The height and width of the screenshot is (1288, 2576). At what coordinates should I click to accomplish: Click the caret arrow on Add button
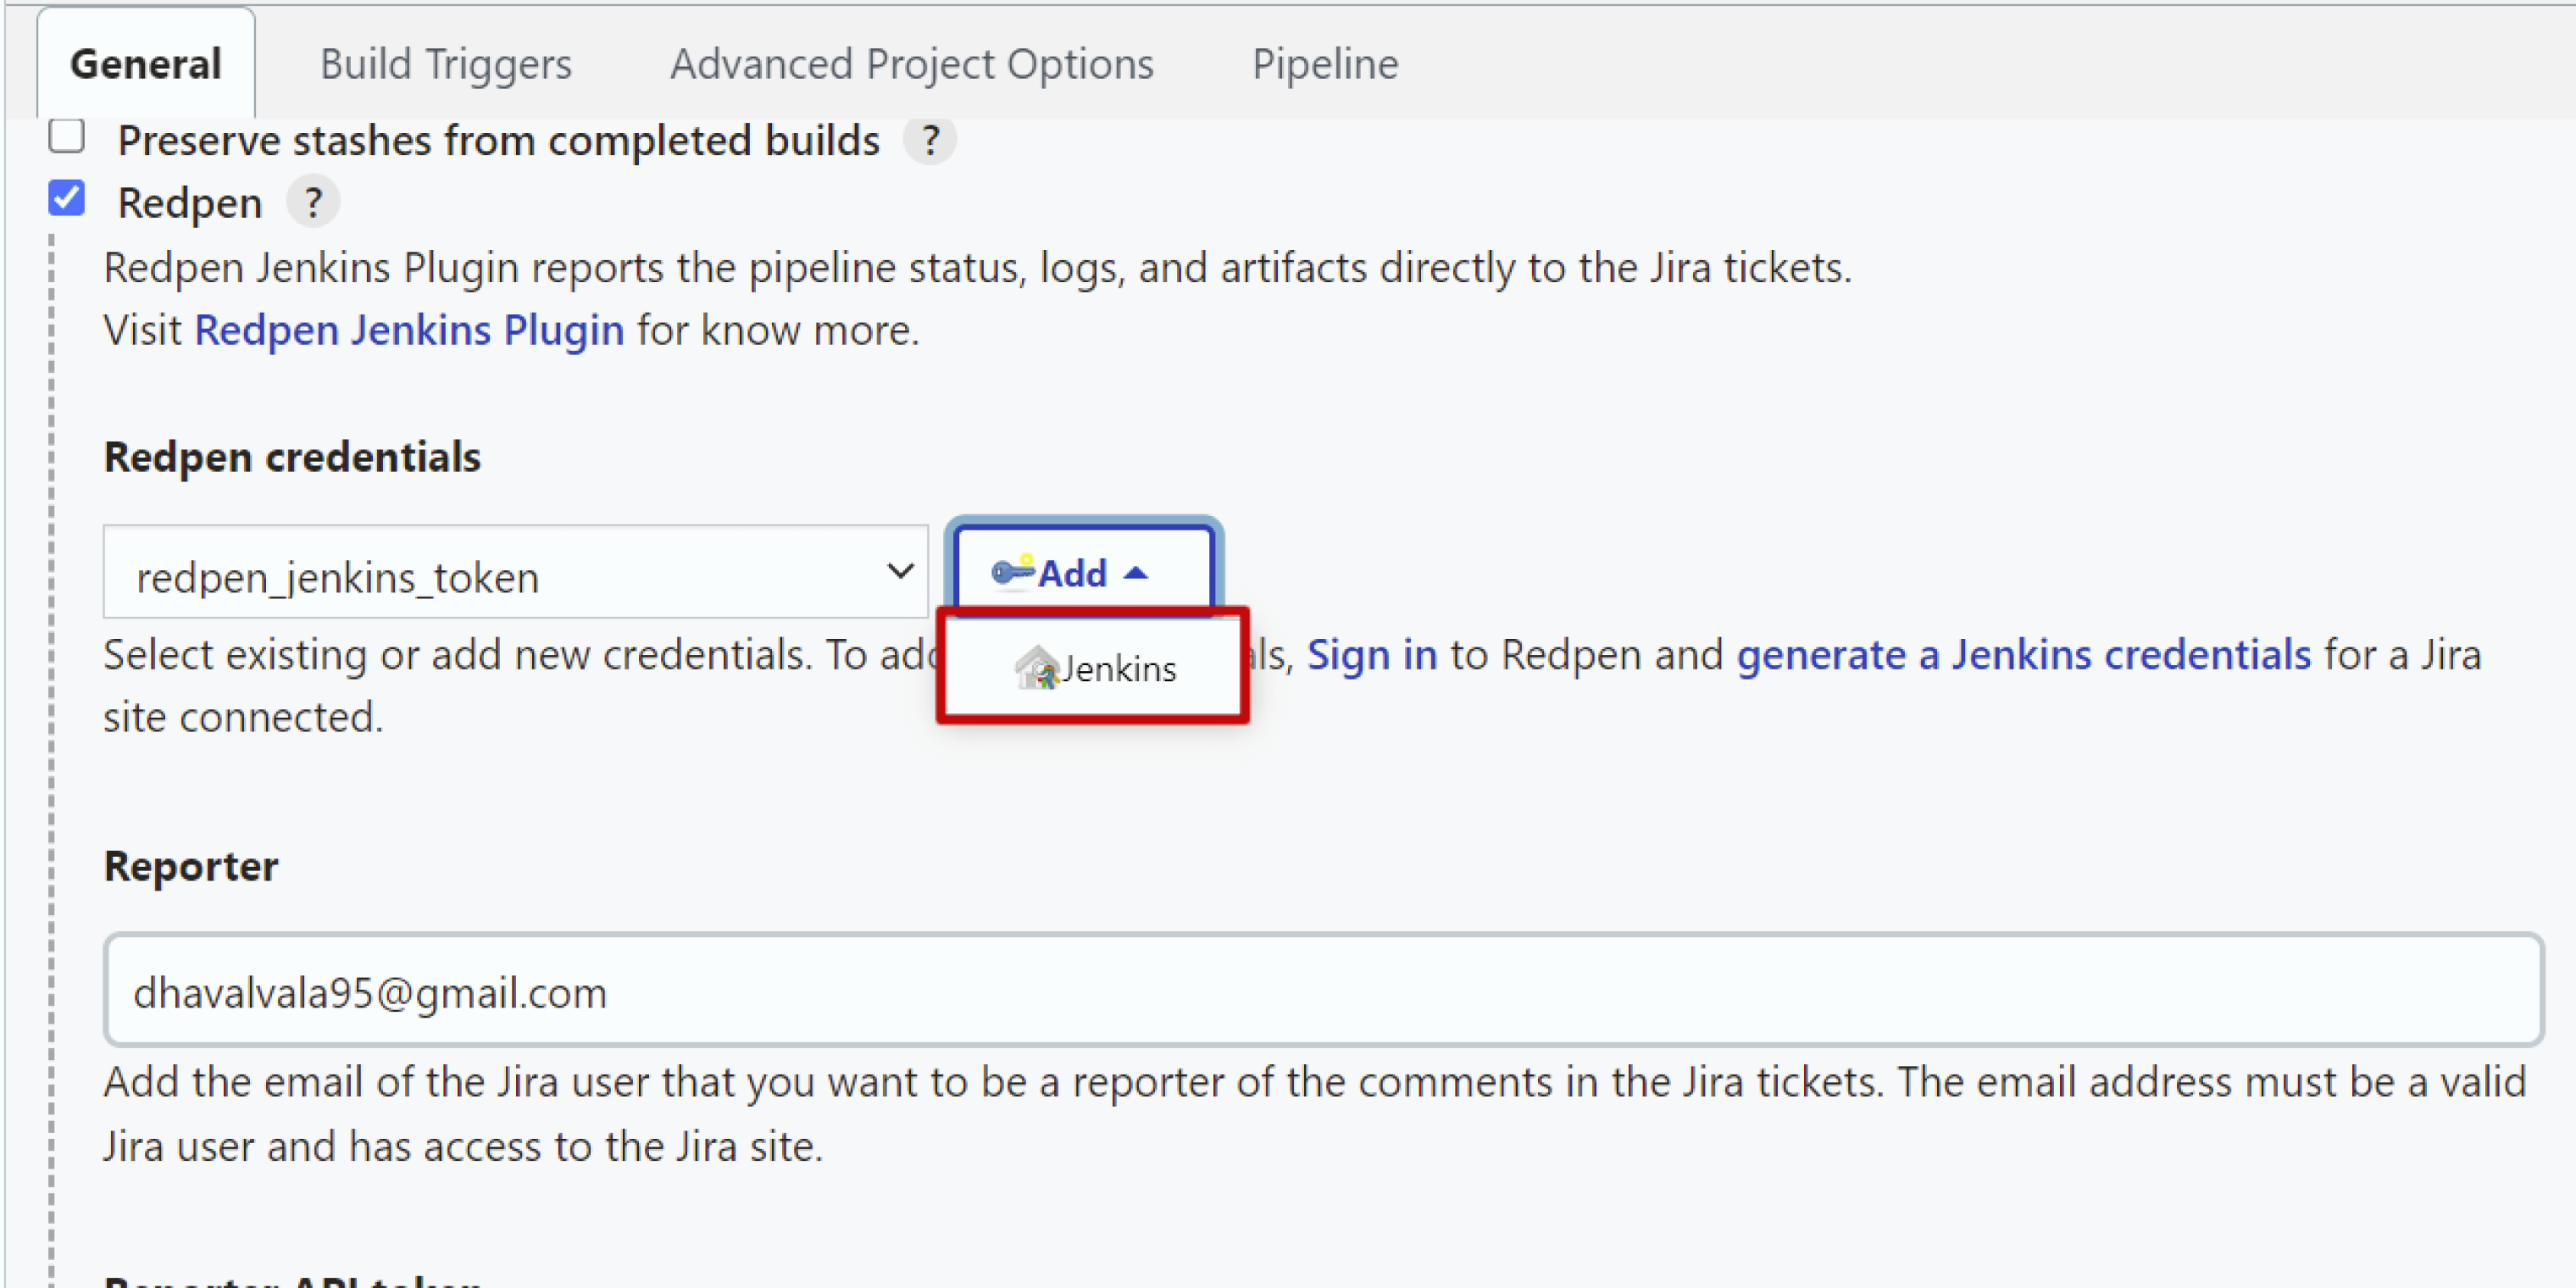[1135, 574]
